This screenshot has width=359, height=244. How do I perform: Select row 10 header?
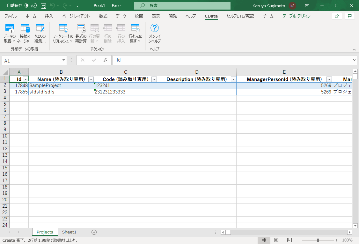pyautogui.click(x=5, y=136)
